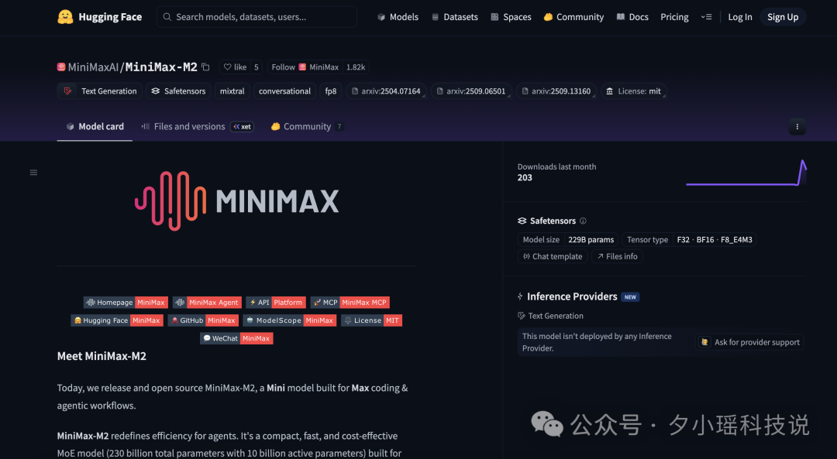
Task: Open the API Platform badge
Action: pyautogui.click(x=276, y=303)
